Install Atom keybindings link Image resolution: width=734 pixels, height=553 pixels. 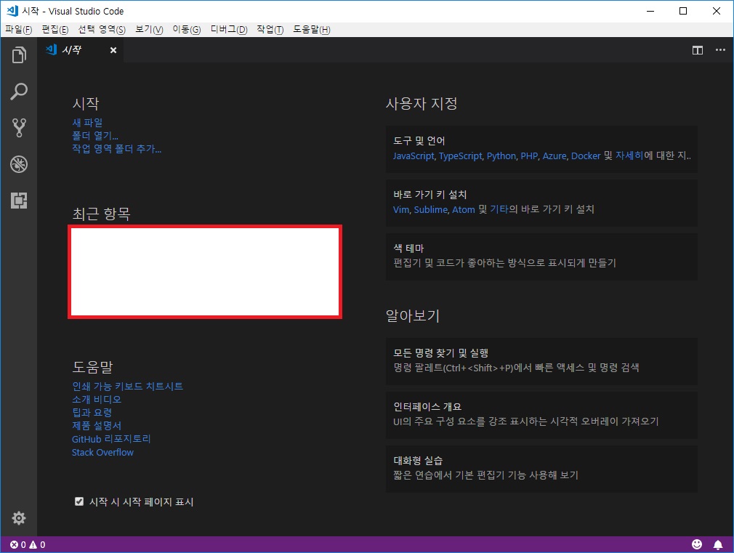point(464,210)
